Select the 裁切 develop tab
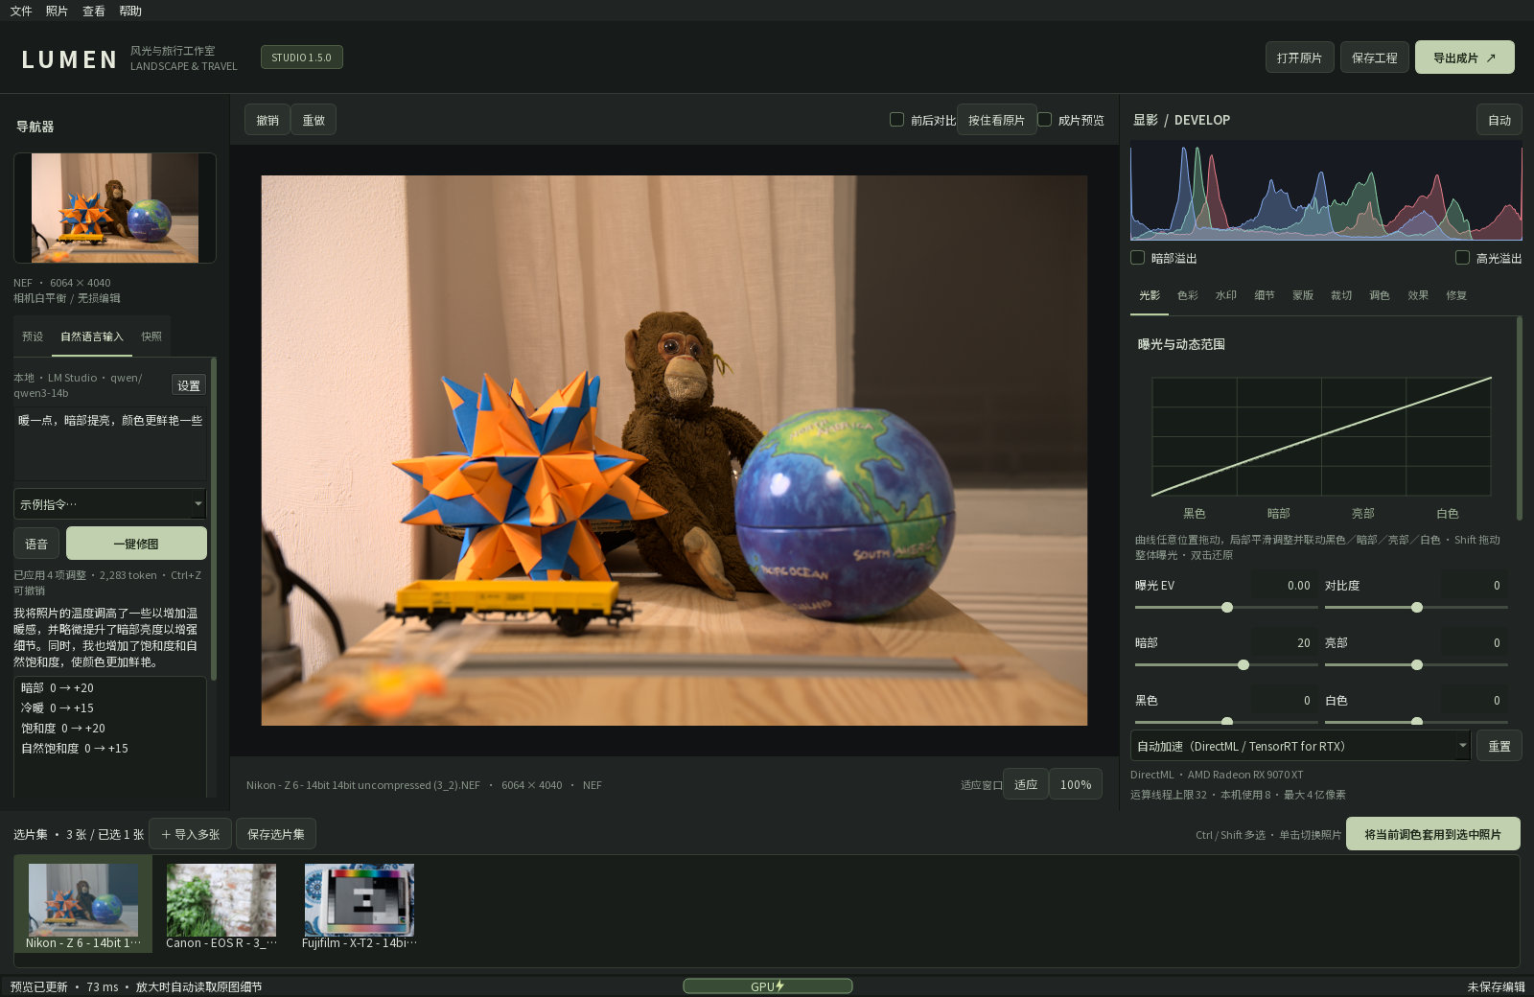The image size is (1534, 997). tap(1341, 295)
